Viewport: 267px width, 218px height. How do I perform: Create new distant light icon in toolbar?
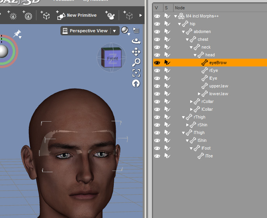coord(12,15)
